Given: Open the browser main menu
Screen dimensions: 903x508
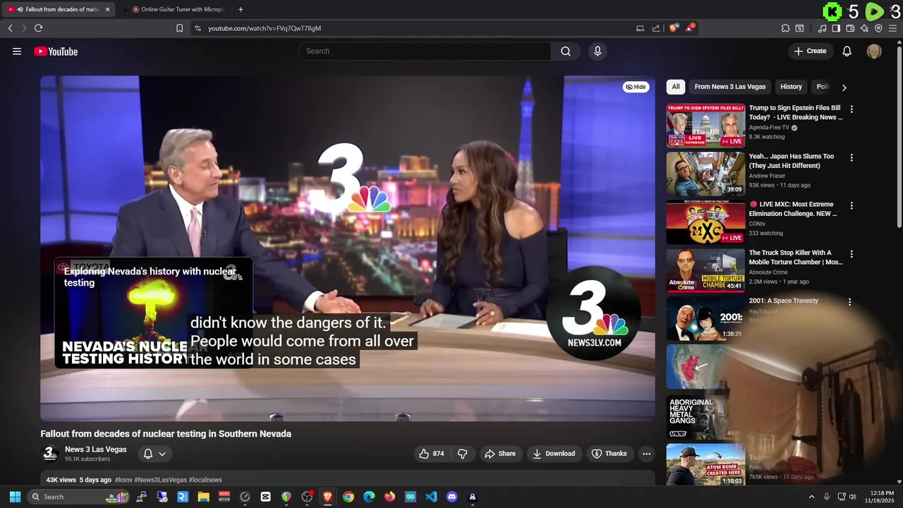Looking at the screenshot, I should click(893, 28).
